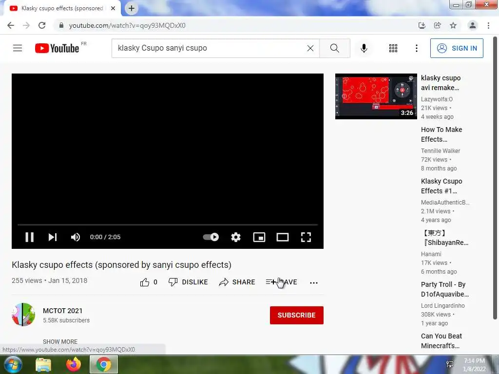The image size is (499, 374).
Task: Launch Firefox from the taskbar
Action: (x=74, y=364)
